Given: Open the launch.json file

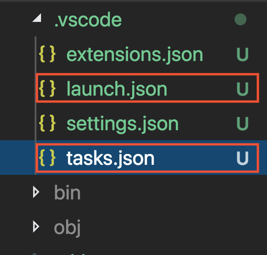Looking at the screenshot, I should tap(117, 89).
